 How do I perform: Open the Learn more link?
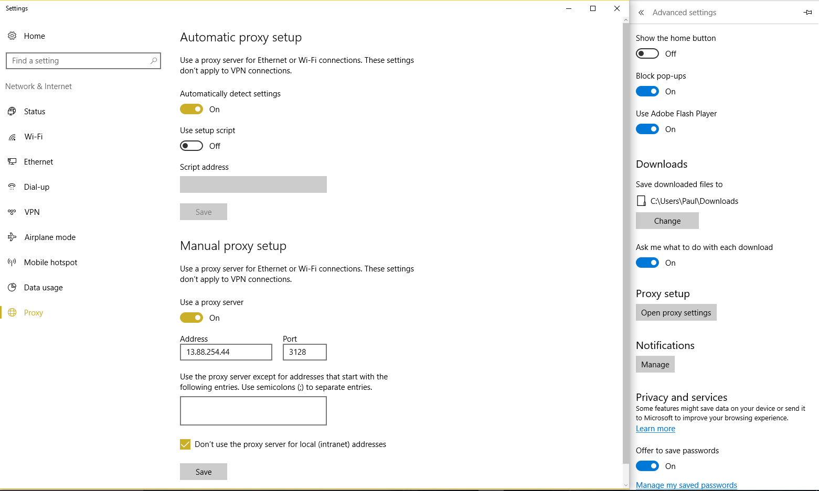click(655, 429)
